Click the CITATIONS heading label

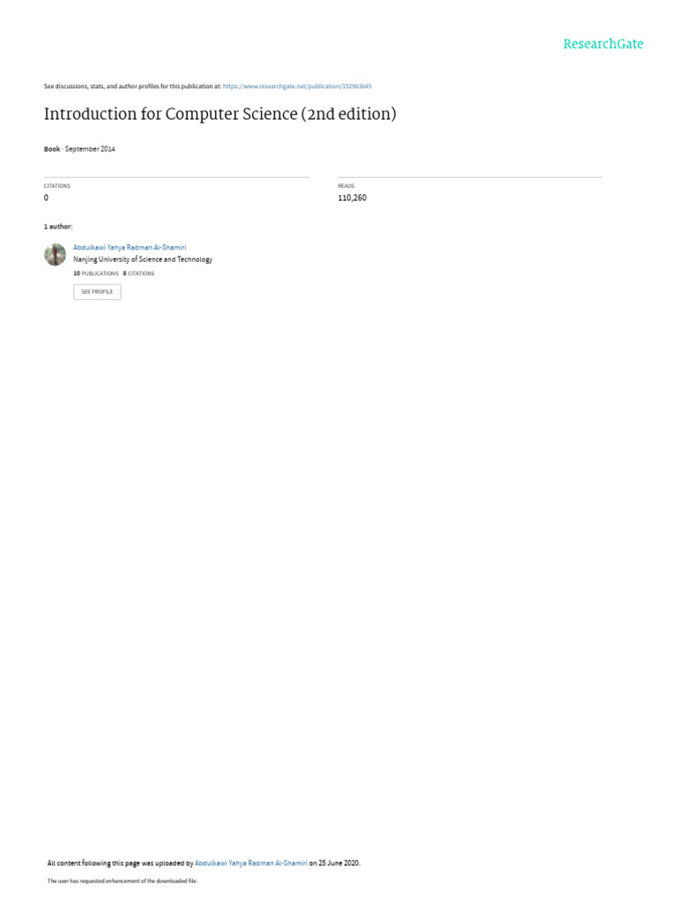(57, 186)
